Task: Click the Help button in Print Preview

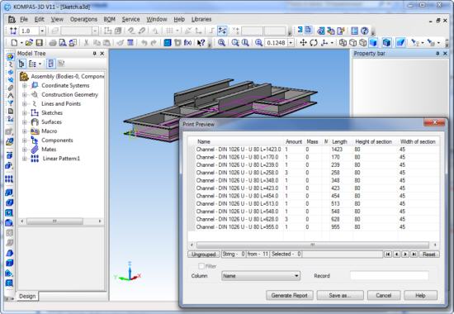Action: point(420,296)
